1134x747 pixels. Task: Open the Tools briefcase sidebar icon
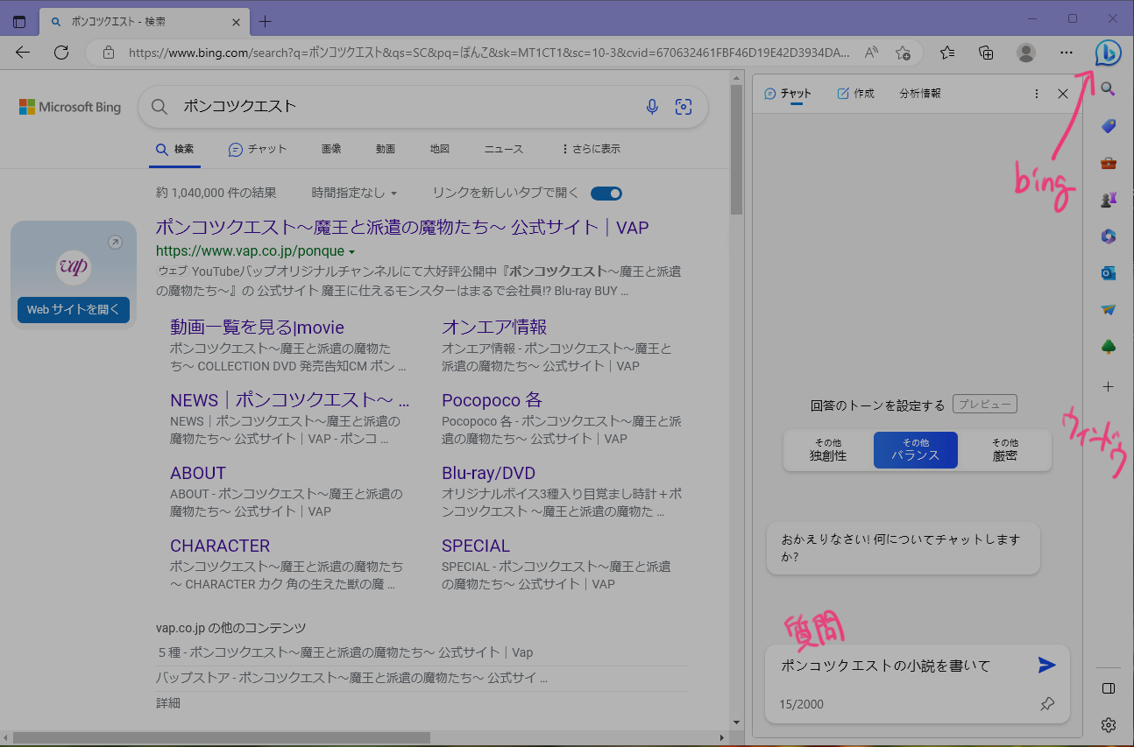tap(1108, 163)
